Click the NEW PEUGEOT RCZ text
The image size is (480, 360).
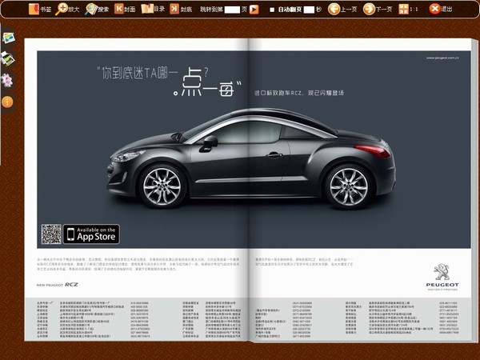[x=58, y=285]
